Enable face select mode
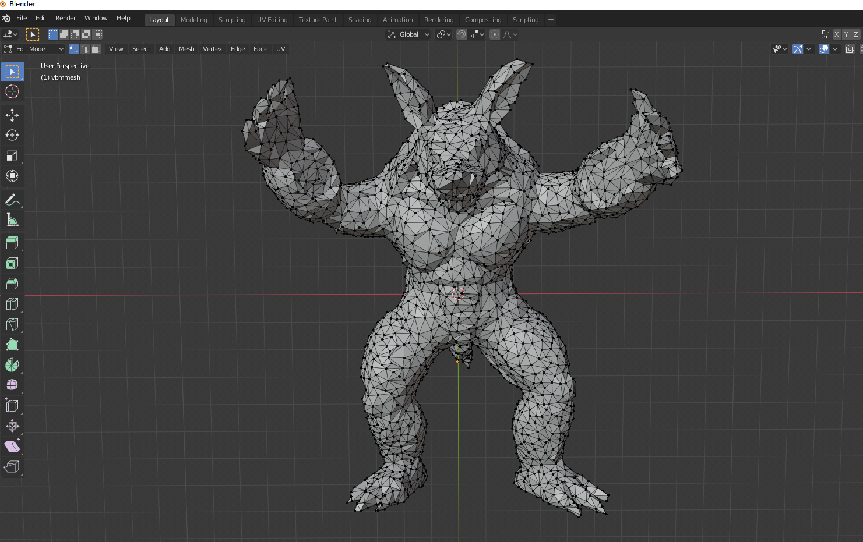Viewport: 863px width, 542px height. tap(96, 49)
